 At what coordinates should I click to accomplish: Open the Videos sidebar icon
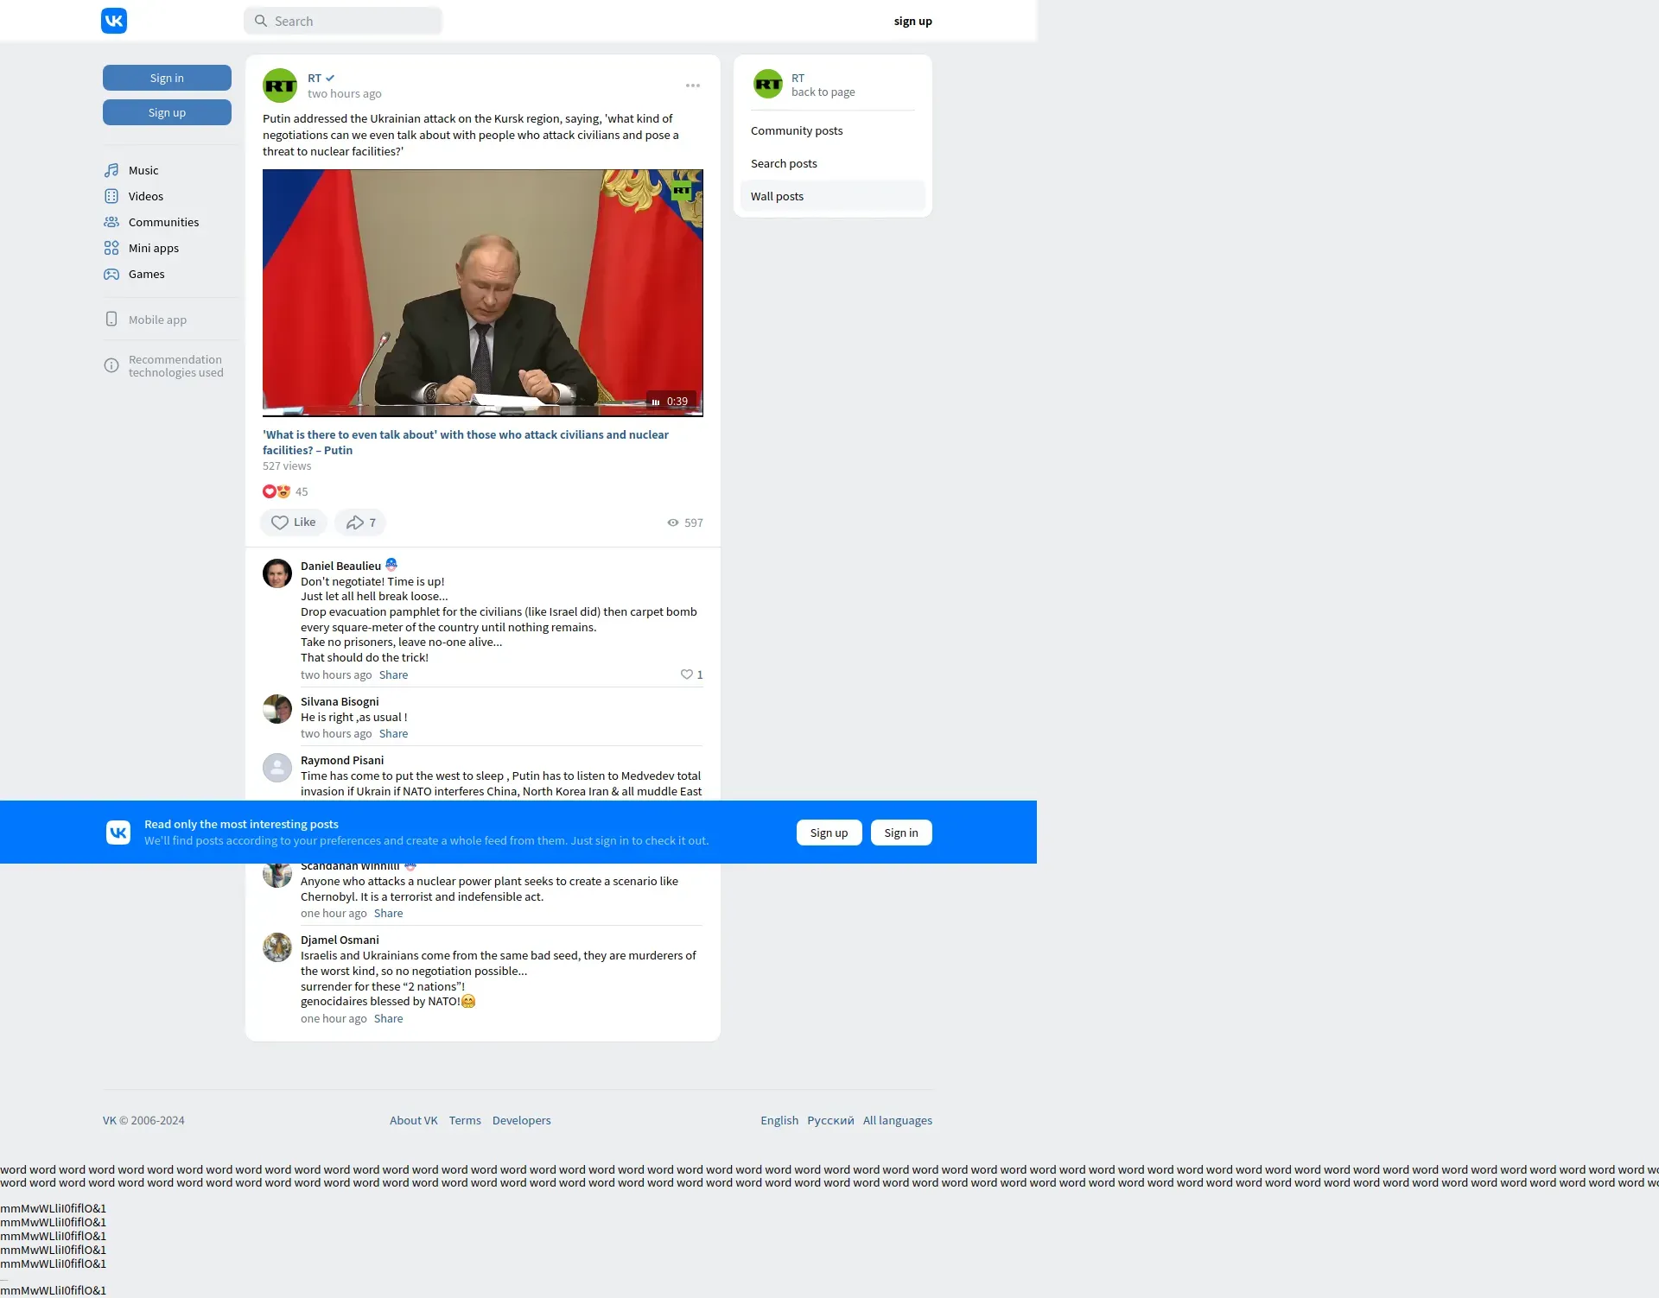point(111,196)
